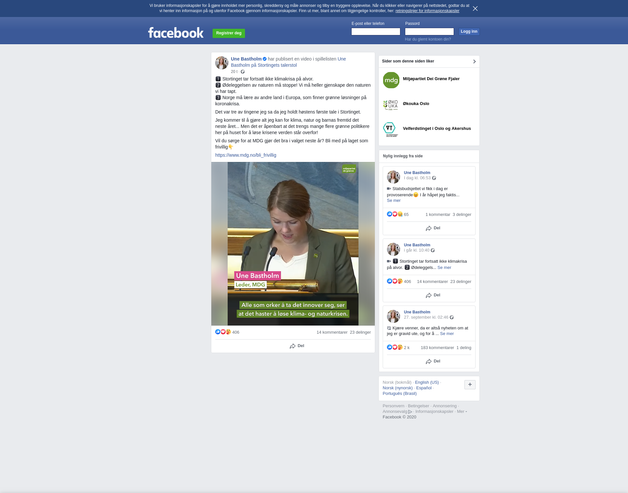Open Miljøpartiet Dei Grøne Fjaler page logo
628x493 pixels.
point(391,80)
